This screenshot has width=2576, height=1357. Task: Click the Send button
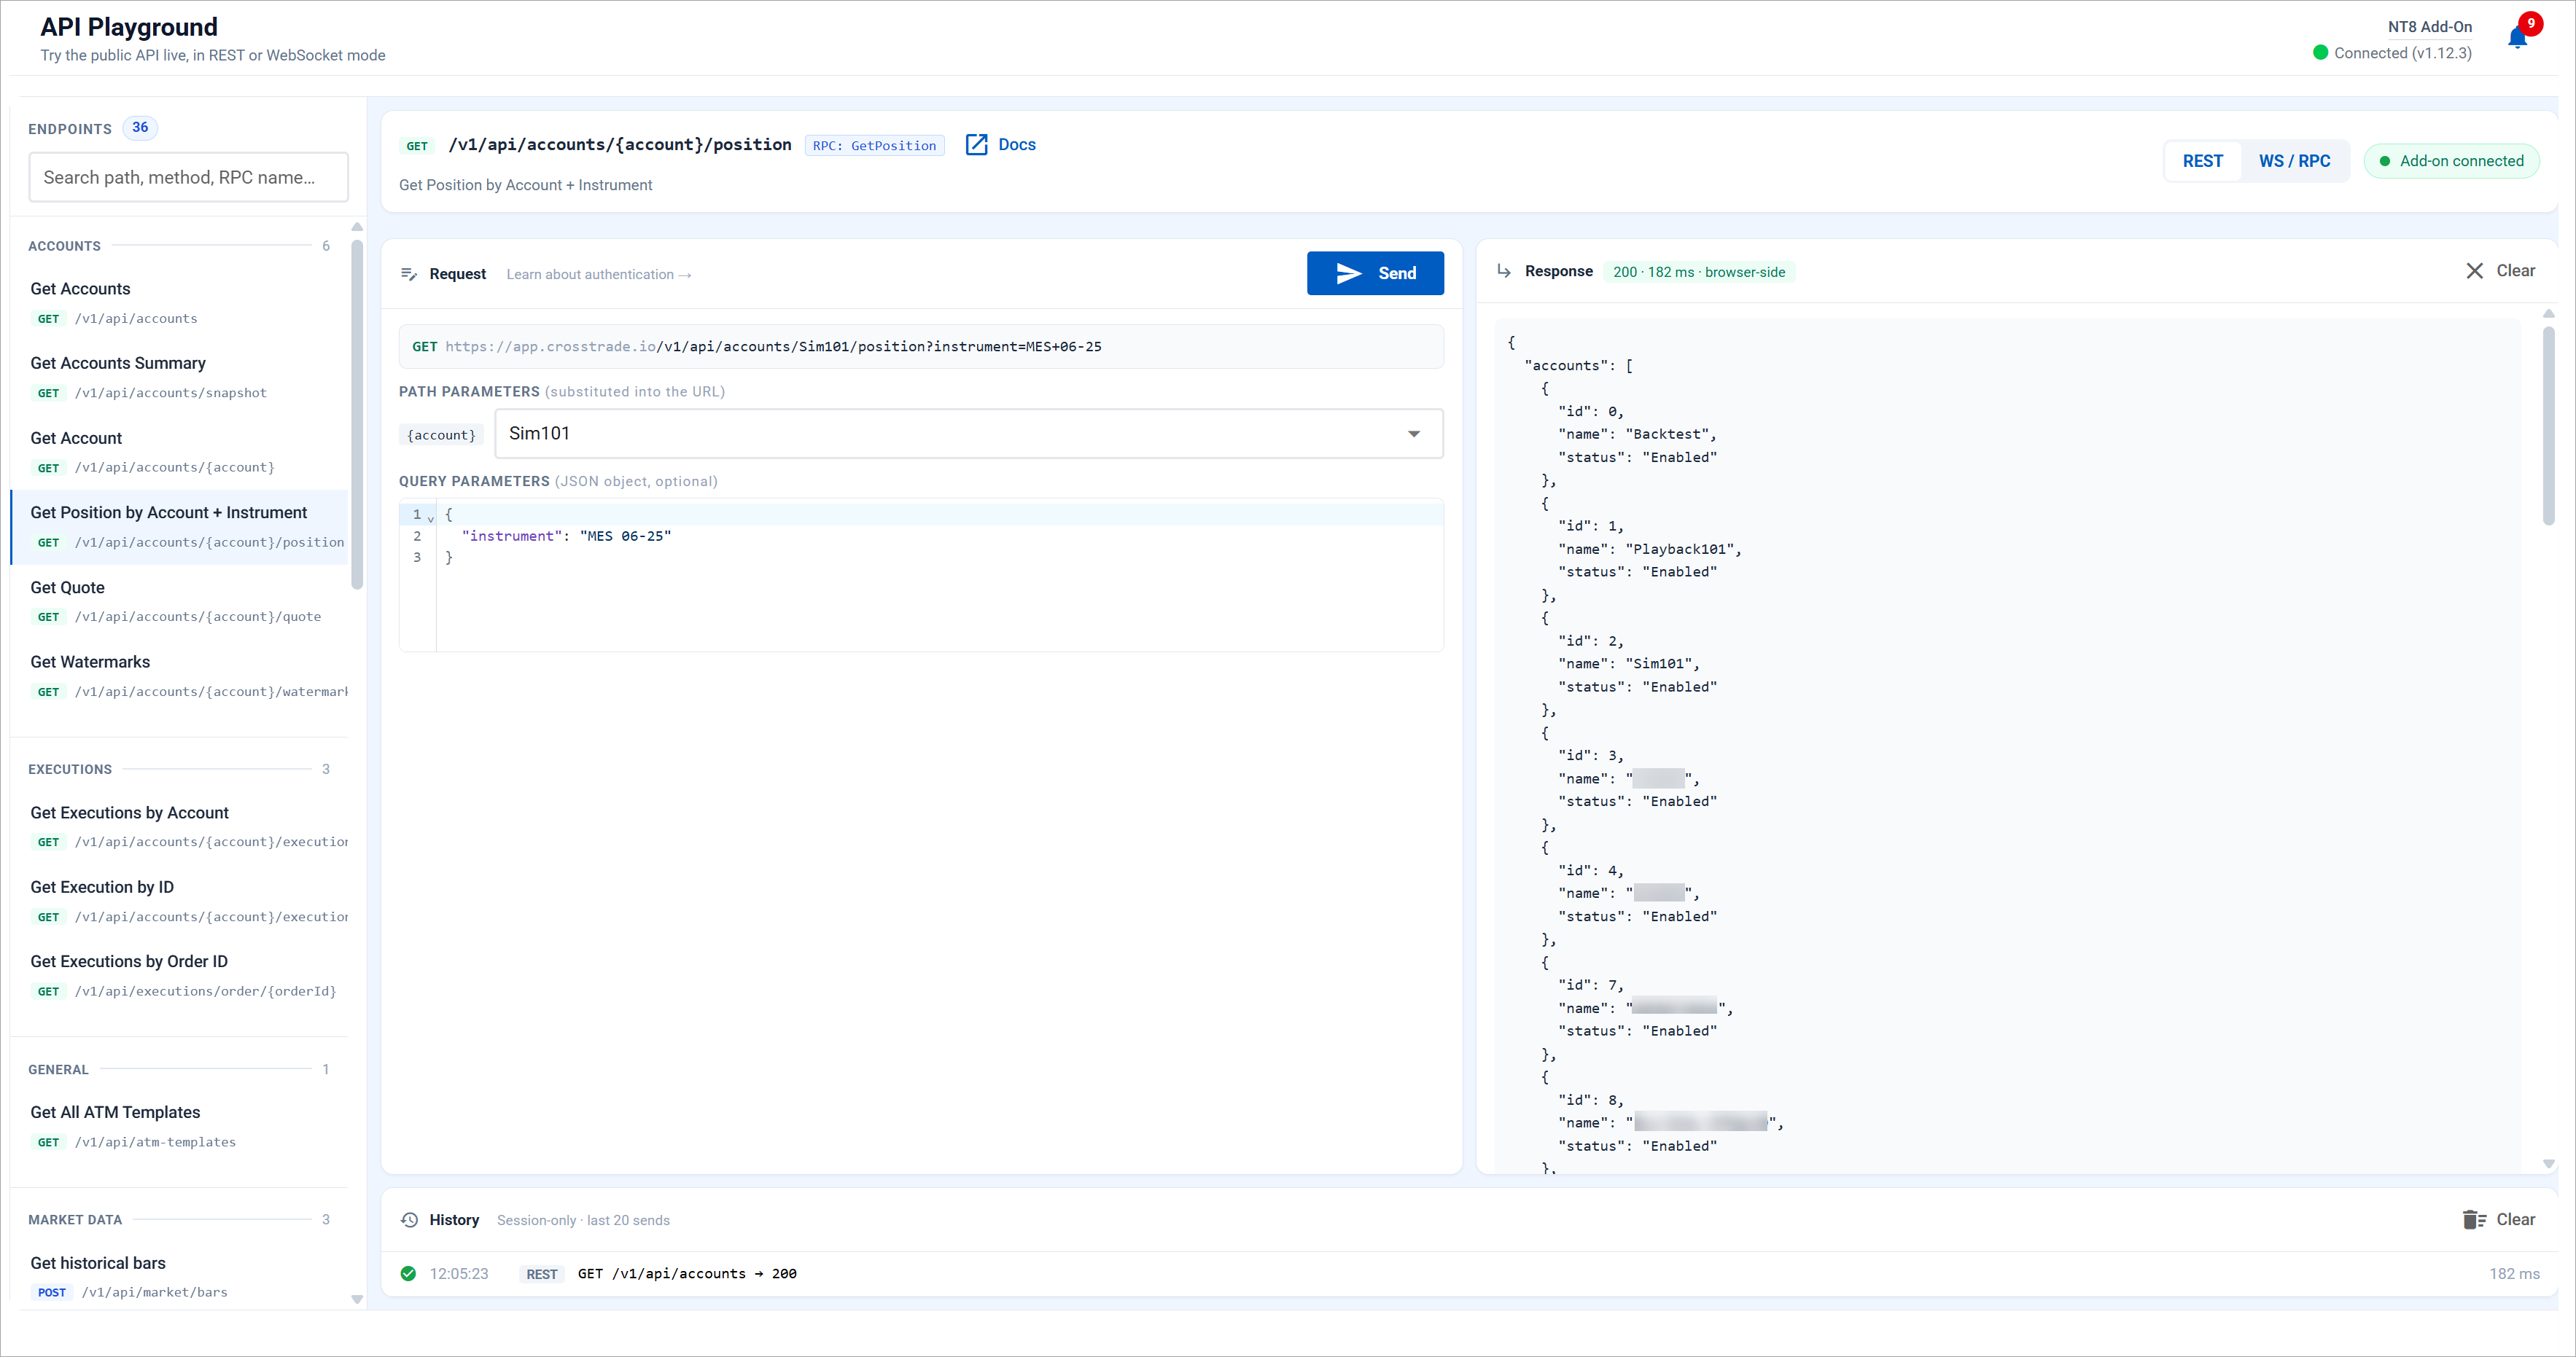[x=1375, y=274]
